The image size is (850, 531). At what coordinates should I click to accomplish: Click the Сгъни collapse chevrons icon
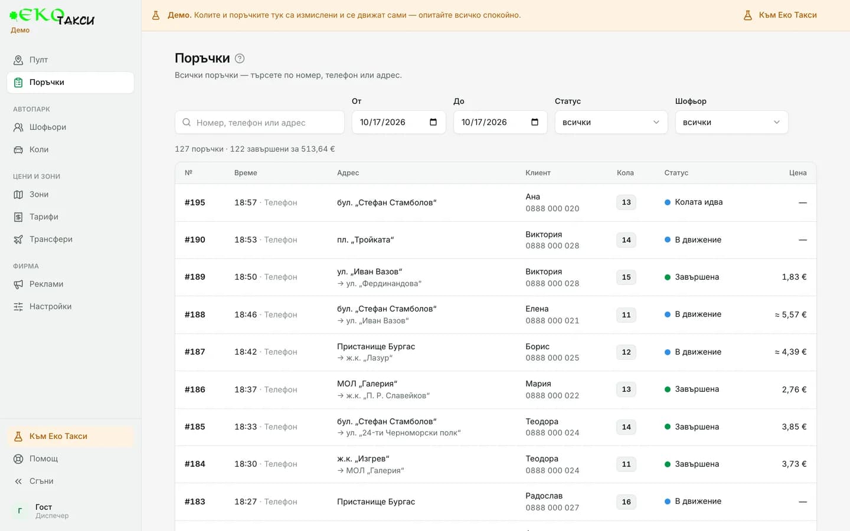click(x=18, y=481)
